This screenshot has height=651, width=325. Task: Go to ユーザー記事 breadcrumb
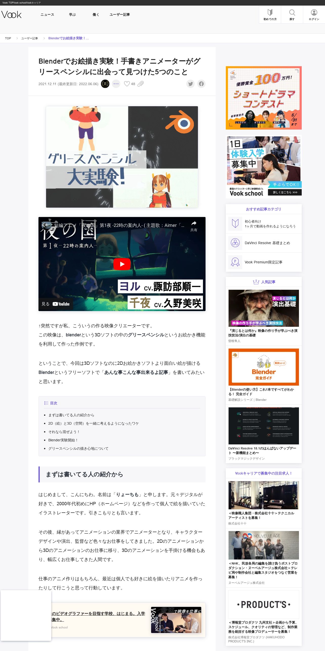point(30,38)
